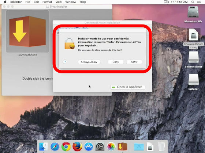Launch Google Chrome from the Dock
205x153 pixels.
tap(66, 146)
